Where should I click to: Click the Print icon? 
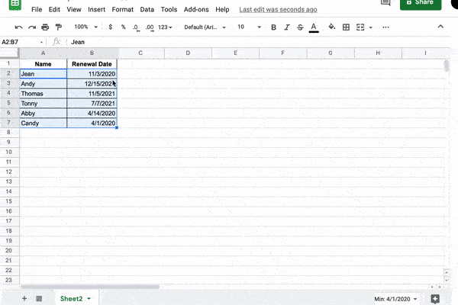(45, 27)
